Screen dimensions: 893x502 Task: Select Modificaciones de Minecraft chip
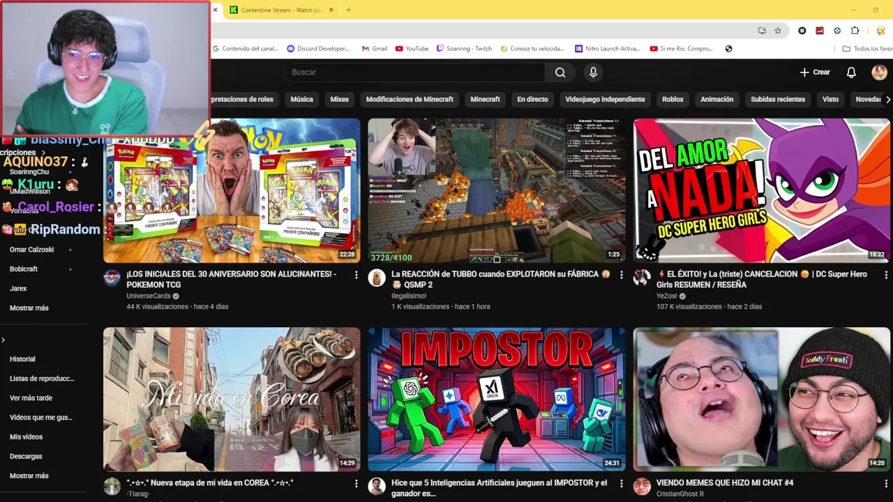pyautogui.click(x=410, y=100)
